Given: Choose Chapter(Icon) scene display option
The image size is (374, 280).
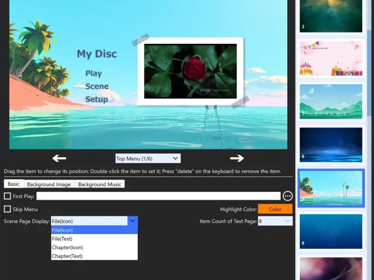Looking at the screenshot, I should [x=94, y=247].
